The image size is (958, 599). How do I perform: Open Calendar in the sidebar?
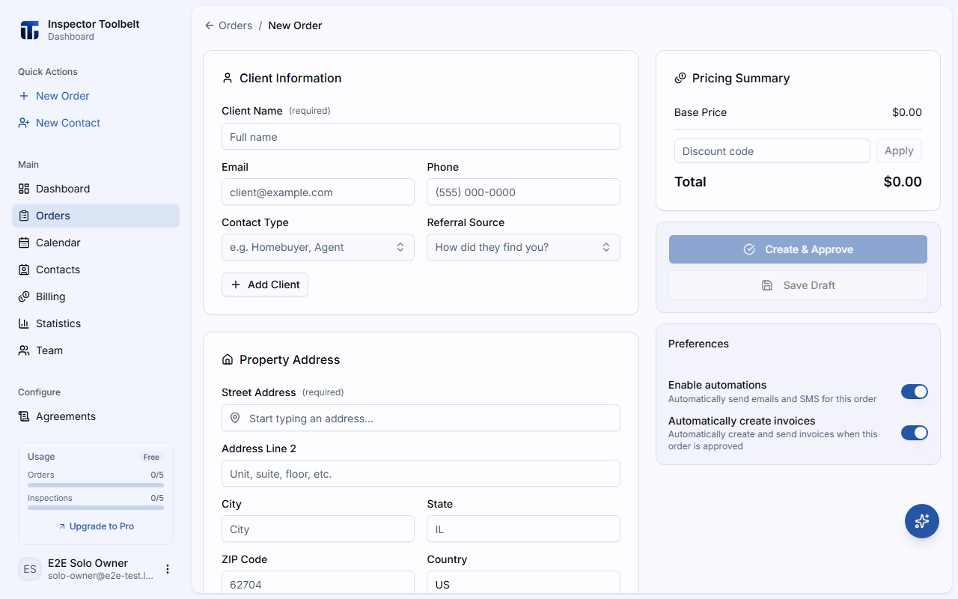coord(96,243)
